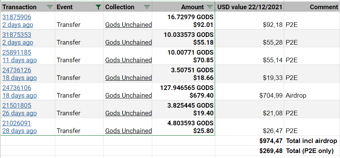This screenshot has width=340, height=158.
Task: Open the Amount column filter icon
Action: pyautogui.click(x=210, y=7)
